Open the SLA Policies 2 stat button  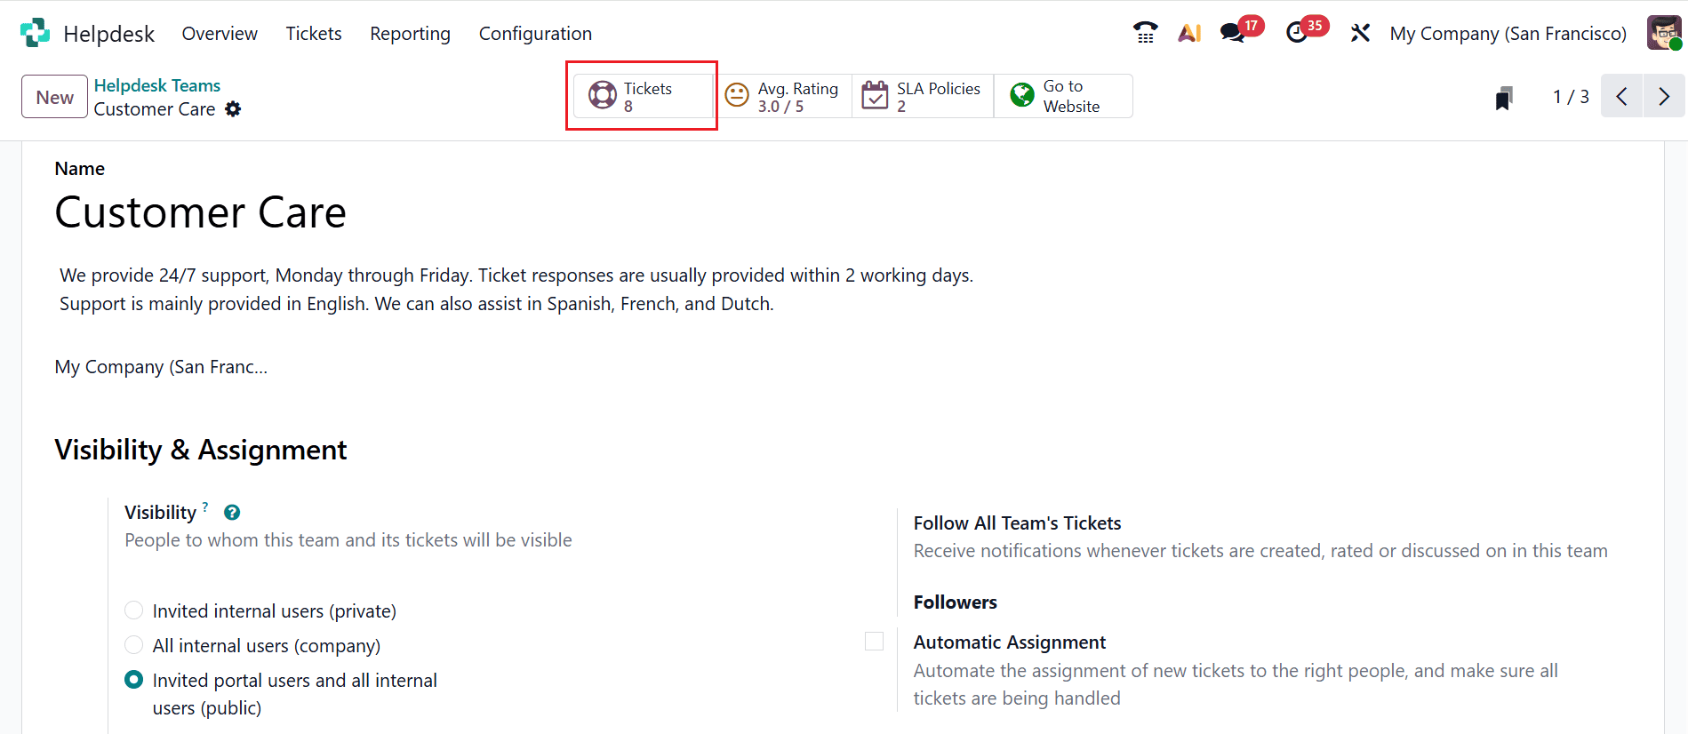pos(923,96)
